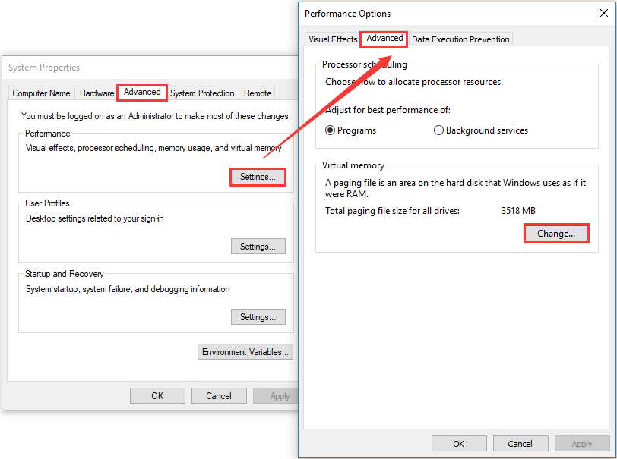617x459 pixels.
Task: Open the Data Execution Prevention tab
Action: tap(460, 39)
